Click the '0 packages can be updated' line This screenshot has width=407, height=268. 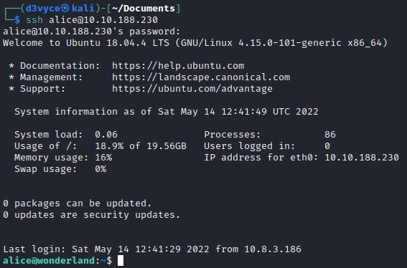(x=77, y=204)
